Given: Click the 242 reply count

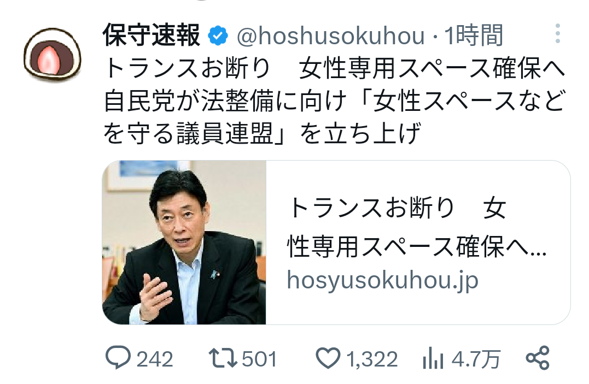Looking at the screenshot, I should [154, 359].
